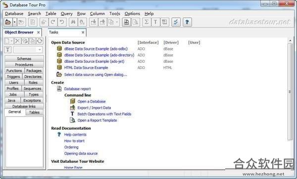
Task: Click the Undo arrow toolbar icon
Action: (62, 22)
